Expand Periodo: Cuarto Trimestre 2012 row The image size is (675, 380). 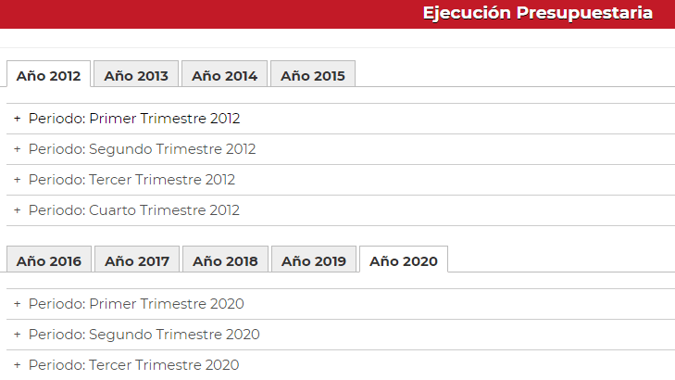coord(341,210)
